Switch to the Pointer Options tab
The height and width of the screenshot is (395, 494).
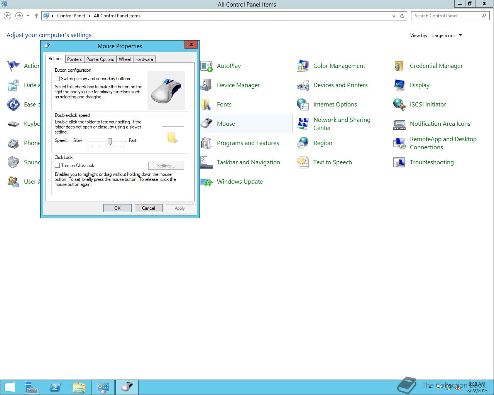tap(100, 59)
